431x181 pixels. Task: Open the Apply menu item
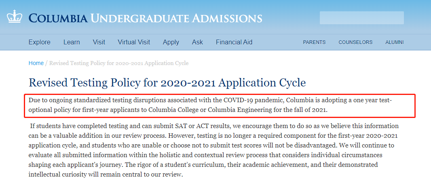[171, 42]
